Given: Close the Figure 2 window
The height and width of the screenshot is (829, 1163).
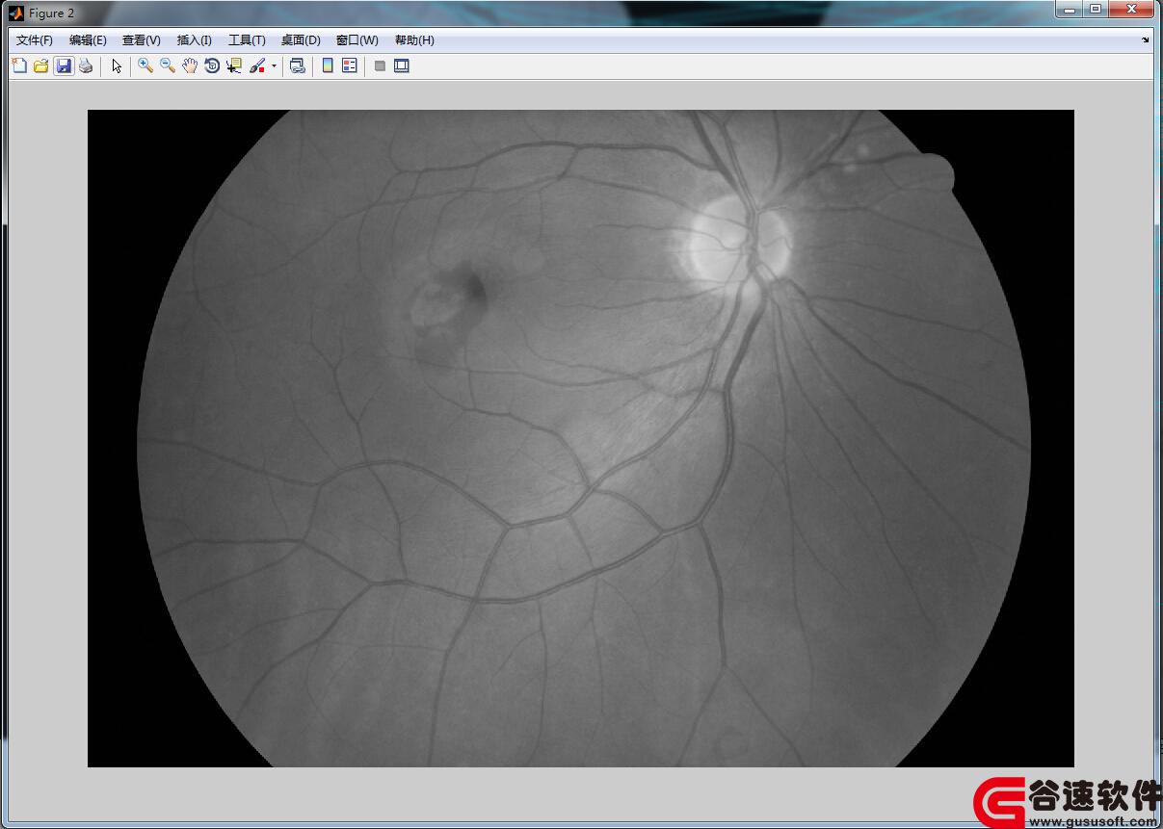Looking at the screenshot, I should pos(1131,10).
